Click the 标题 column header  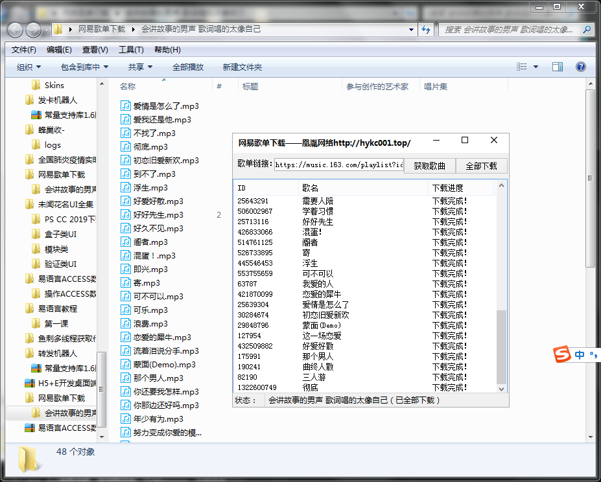(250, 87)
